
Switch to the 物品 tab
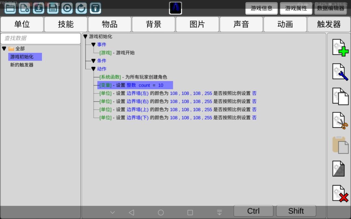pyautogui.click(x=110, y=24)
